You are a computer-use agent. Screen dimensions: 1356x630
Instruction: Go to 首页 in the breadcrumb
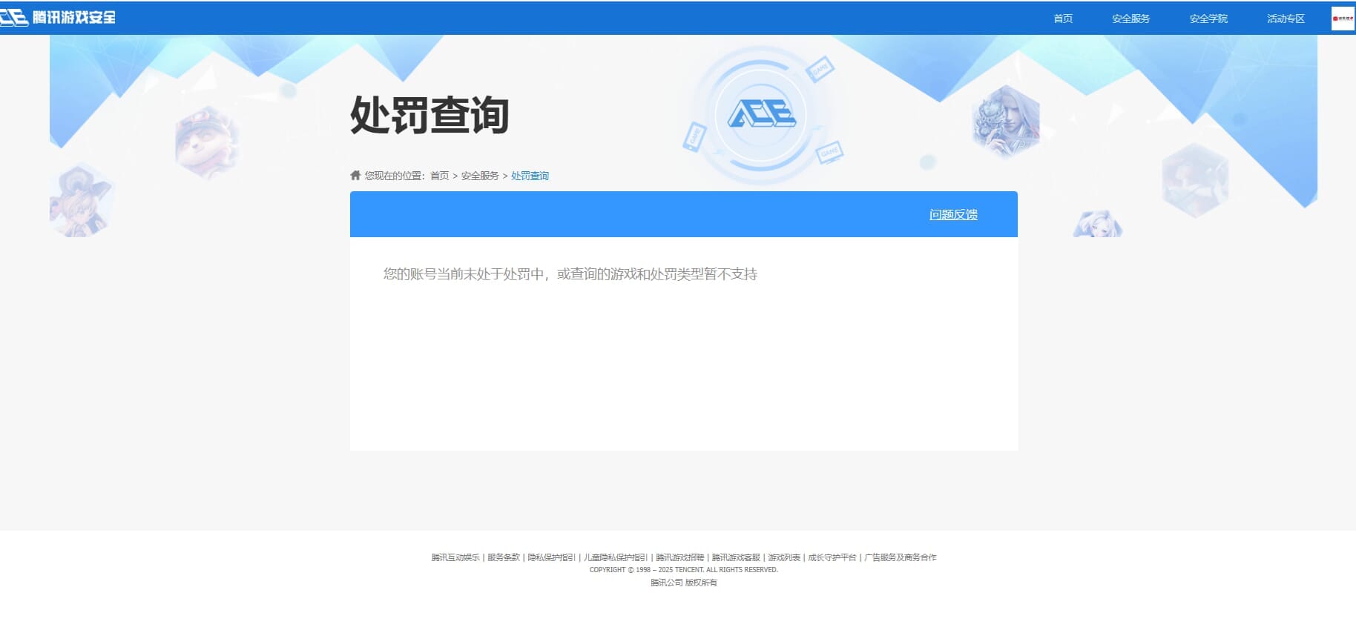(x=439, y=176)
